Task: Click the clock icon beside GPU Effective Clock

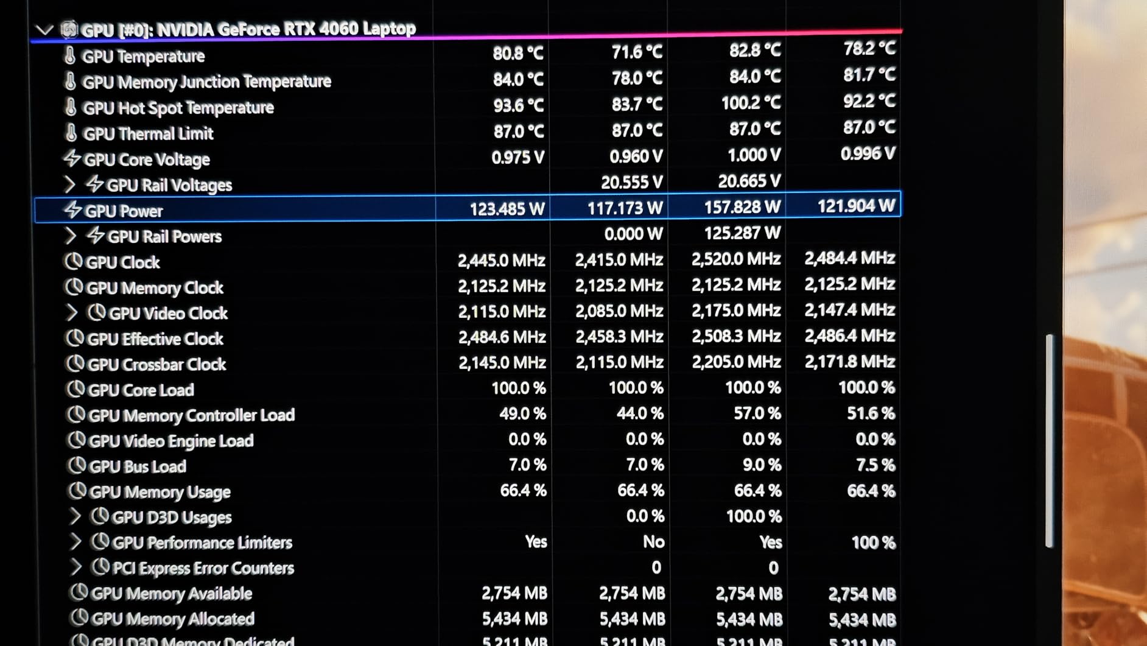Action: (x=74, y=338)
